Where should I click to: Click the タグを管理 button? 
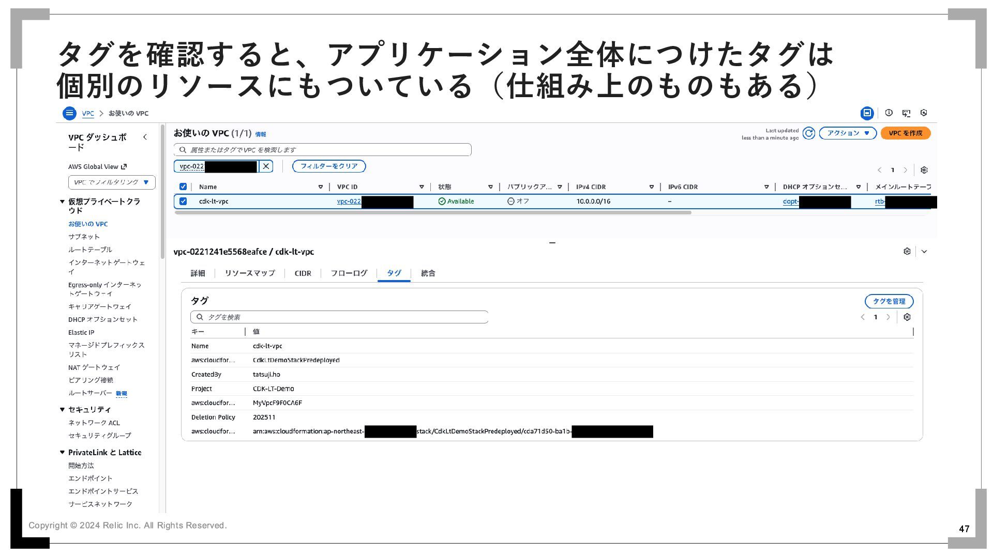tap(889, 301)
